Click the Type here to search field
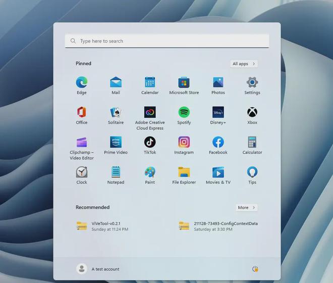This screenshot has height=283, width=333. pyautogui.click(x=167, y=41)
